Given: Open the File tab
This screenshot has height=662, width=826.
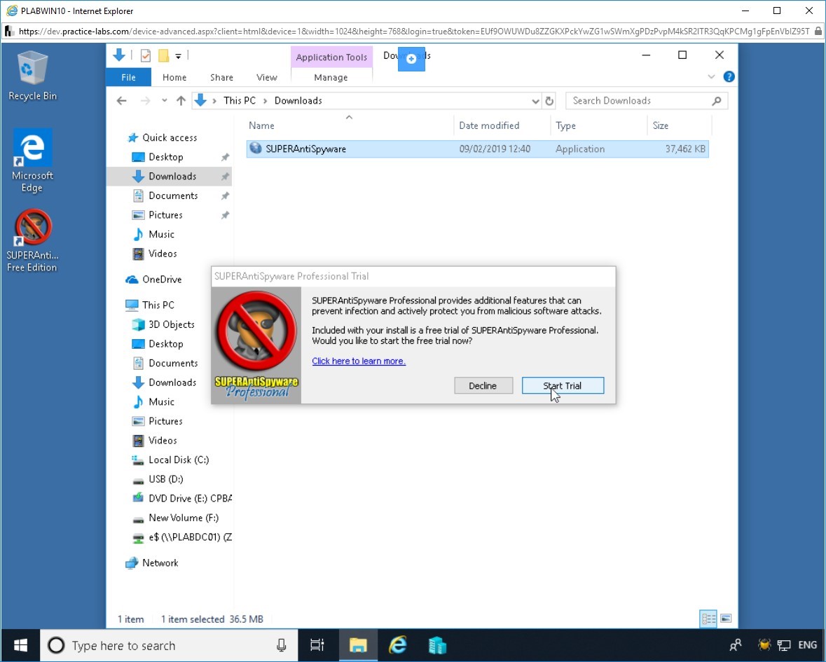Looking at the screenshot, I should pyautogui.click(x=128, y=78).
